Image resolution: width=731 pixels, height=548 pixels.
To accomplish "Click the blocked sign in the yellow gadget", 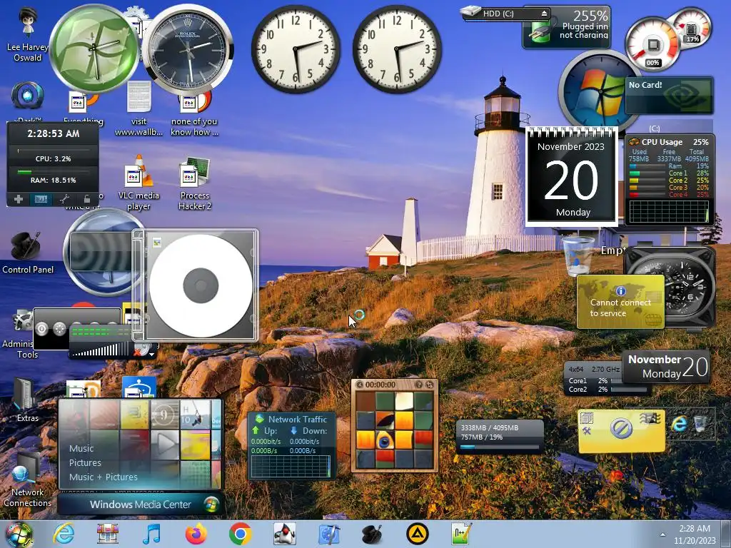I will tap(621, 428).
